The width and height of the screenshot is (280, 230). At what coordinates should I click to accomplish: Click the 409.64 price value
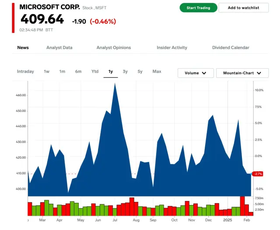click(x=42, y=19)
